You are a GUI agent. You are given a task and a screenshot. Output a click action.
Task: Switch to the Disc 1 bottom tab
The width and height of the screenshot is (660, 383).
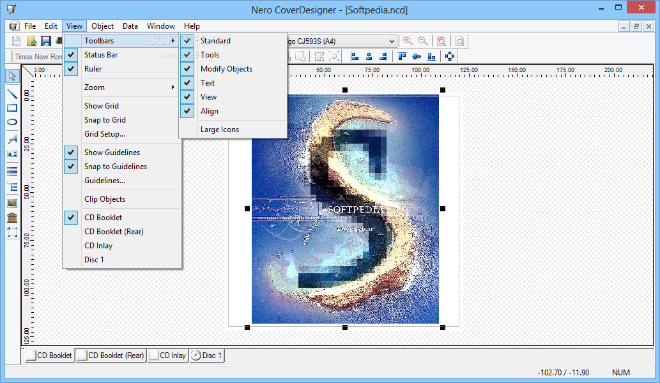coord(206,356)
